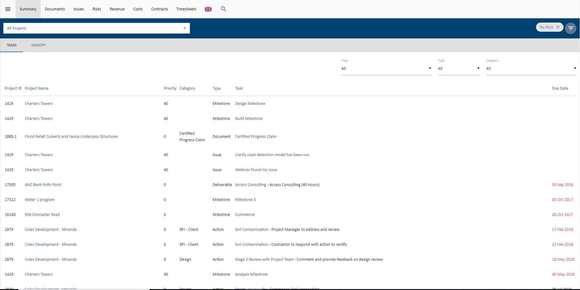Open the Category filter dropdown

tap(531, 69)
